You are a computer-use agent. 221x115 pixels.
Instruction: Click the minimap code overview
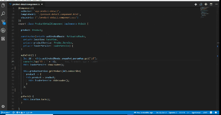205,12
